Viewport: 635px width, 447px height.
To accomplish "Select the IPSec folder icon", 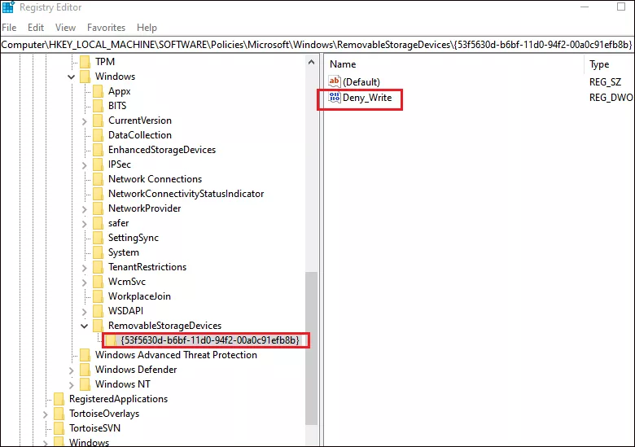I will pos(98,164).
